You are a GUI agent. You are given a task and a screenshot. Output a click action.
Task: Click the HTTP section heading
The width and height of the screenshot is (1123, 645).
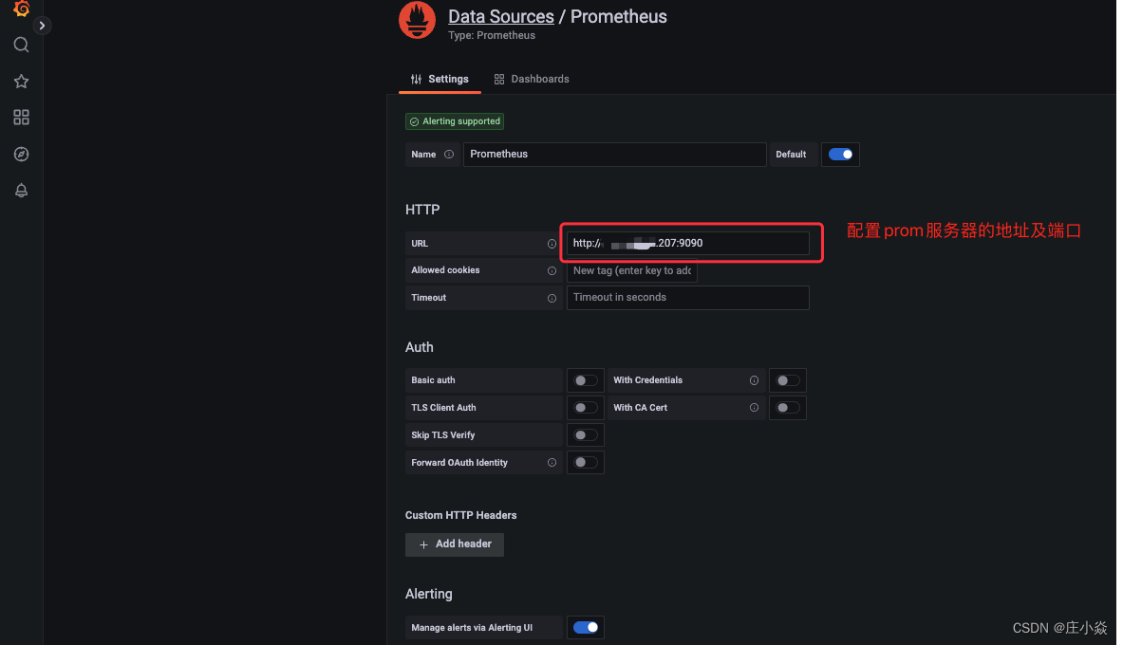(x=422, y=210)
